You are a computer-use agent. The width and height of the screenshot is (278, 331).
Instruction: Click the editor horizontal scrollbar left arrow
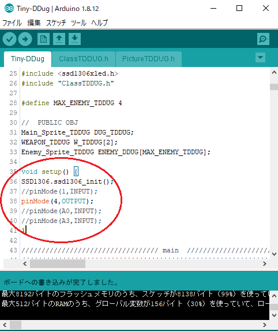point(25,263)
